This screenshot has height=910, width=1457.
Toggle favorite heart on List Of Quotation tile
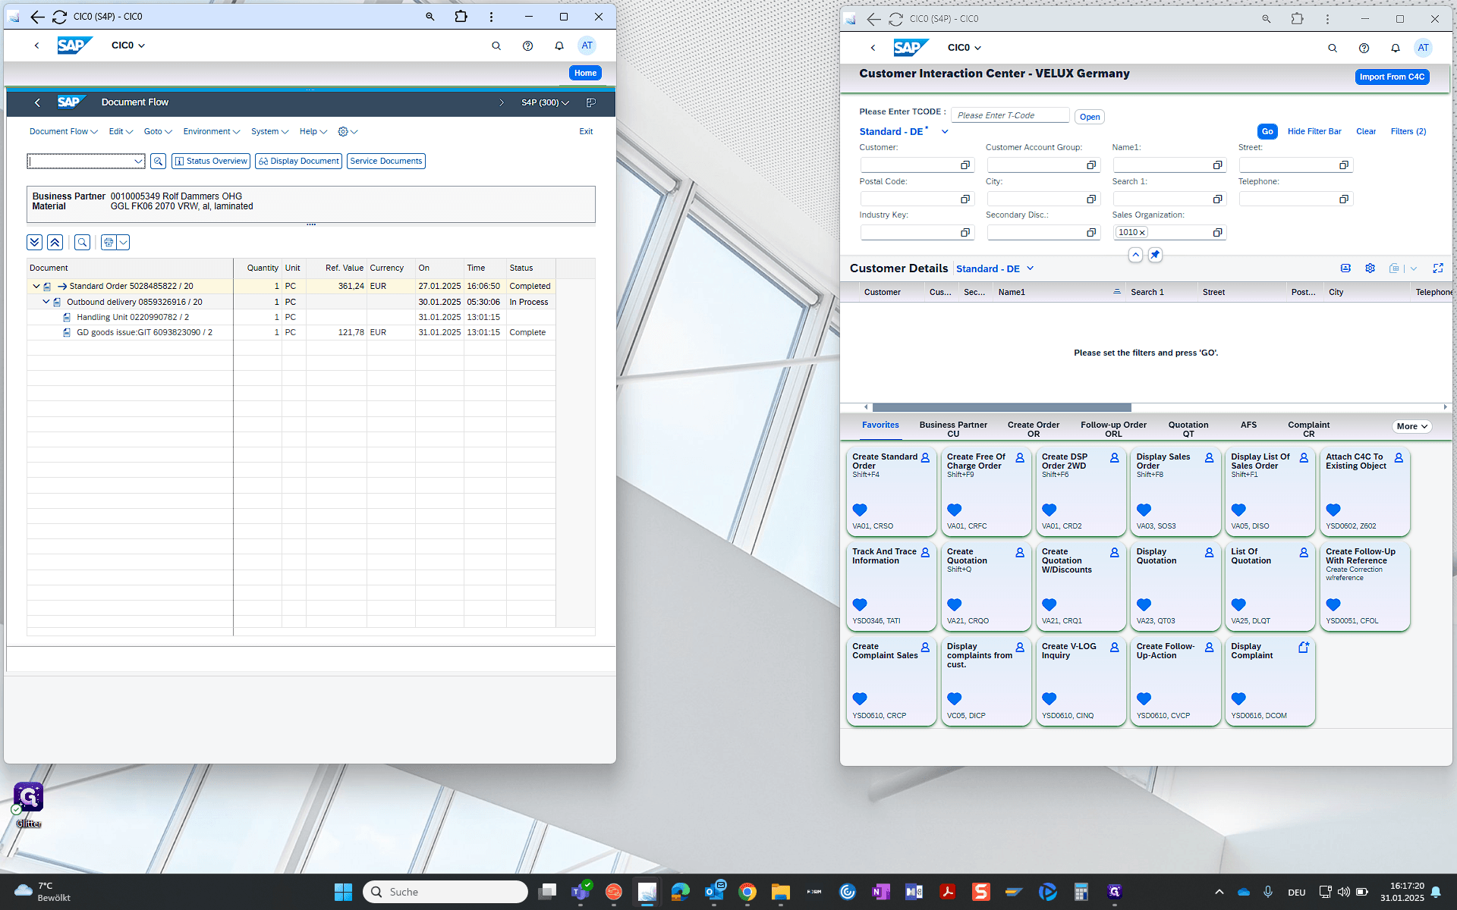[x=1238, y=605]
